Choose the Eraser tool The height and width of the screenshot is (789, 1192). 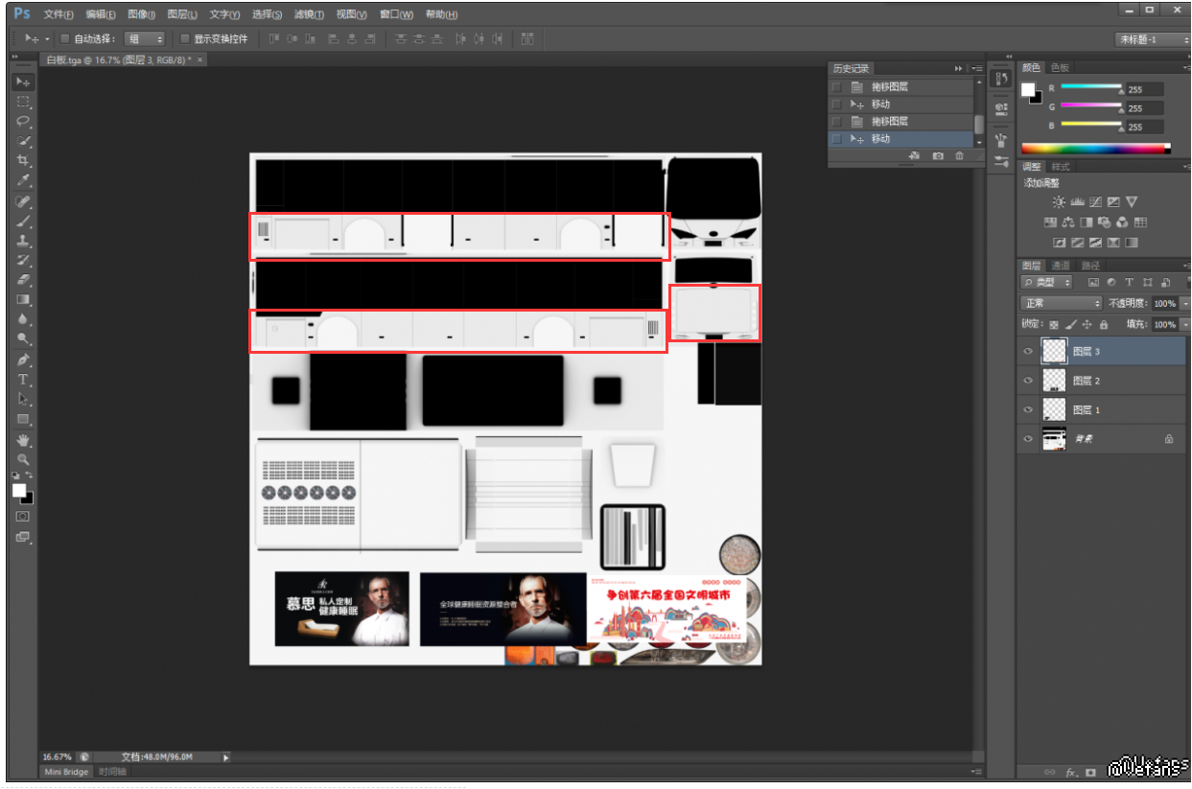tap(24, 280)
